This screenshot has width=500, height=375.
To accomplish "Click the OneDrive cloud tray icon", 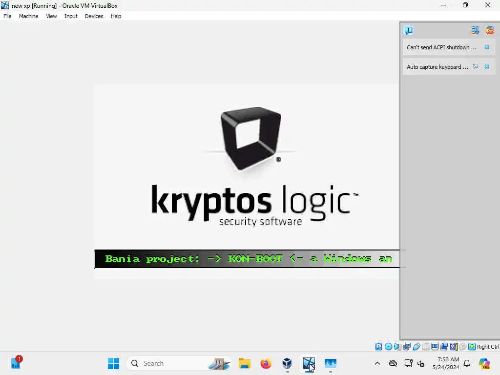I will pos(393,363).
